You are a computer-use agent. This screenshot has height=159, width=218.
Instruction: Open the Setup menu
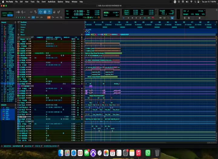(x=67, y=2)
